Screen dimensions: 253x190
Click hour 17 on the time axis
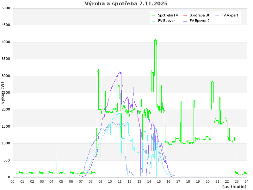[x=178, y=181]
